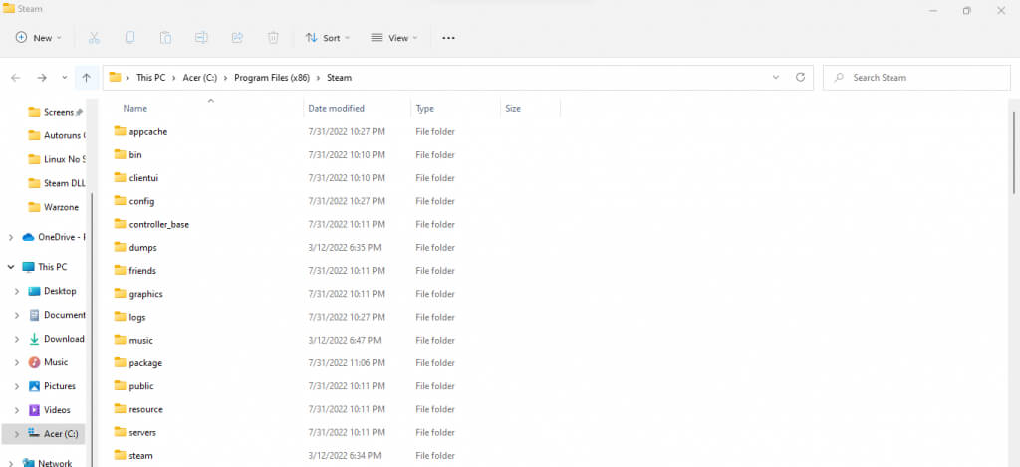Sort by Size column header
Viewport: 1020px width, 467px height.
tap(513, 108)
